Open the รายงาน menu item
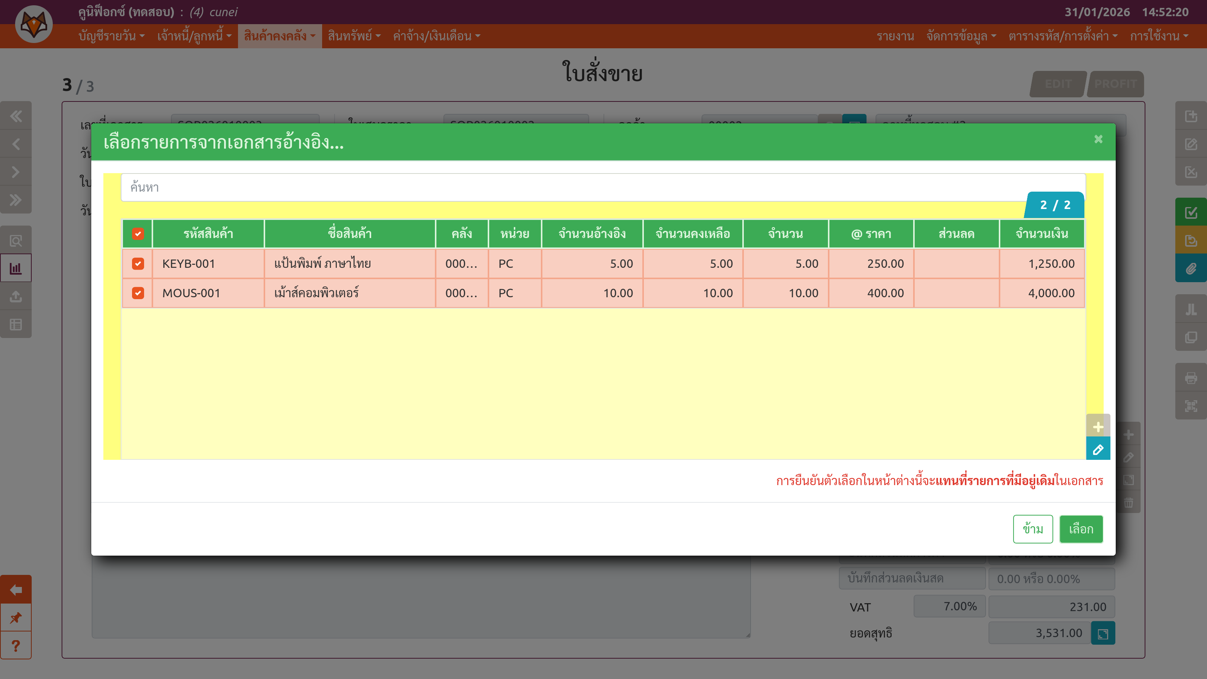The width and height of the screenshot is (1207, 679). tap(895, 36)
